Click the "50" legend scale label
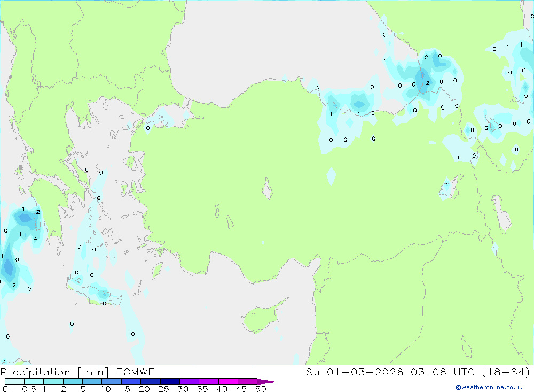534x392 pixels. pos(261,389)
